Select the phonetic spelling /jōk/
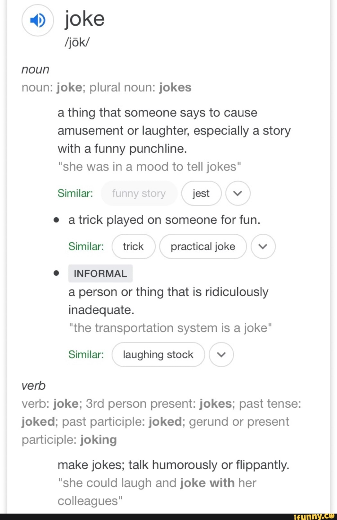This screenshot has width=337, height=520. point(77,42)
